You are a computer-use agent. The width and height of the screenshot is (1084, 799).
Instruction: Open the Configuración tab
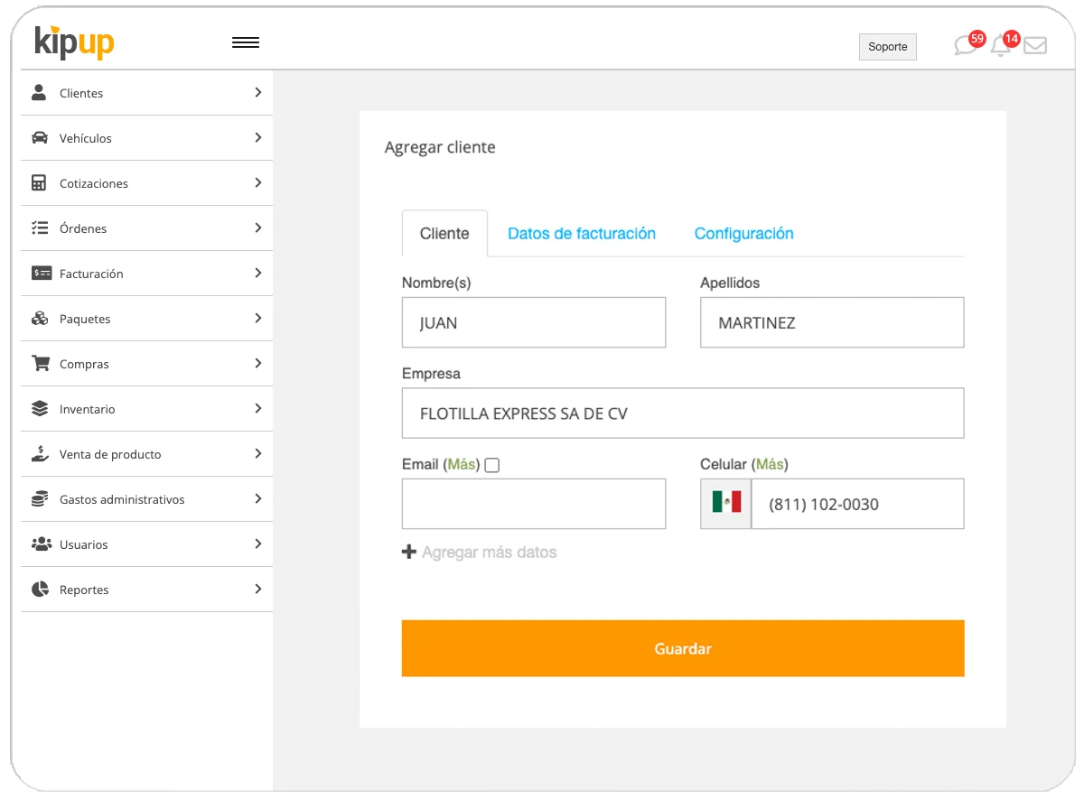point(743,233)
